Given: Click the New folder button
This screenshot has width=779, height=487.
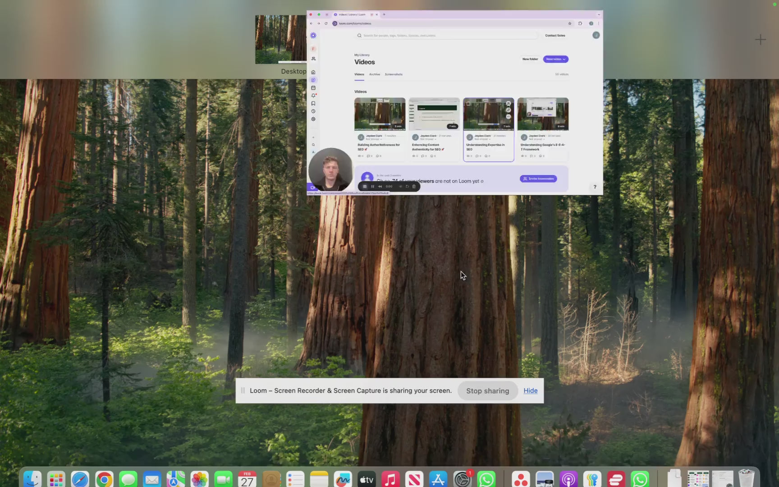Looking at the screenshot, I should coord(530,59).
